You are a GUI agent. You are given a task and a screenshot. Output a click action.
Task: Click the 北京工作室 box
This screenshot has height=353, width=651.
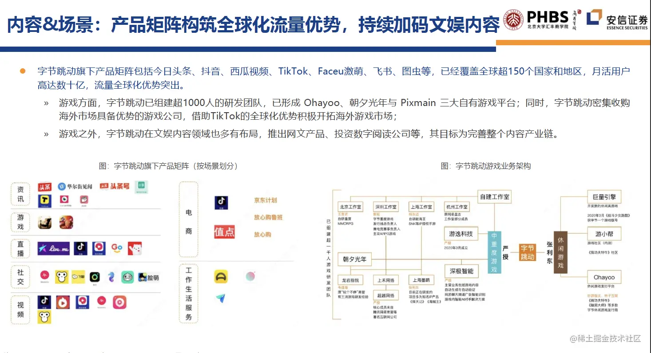(350, 207)
